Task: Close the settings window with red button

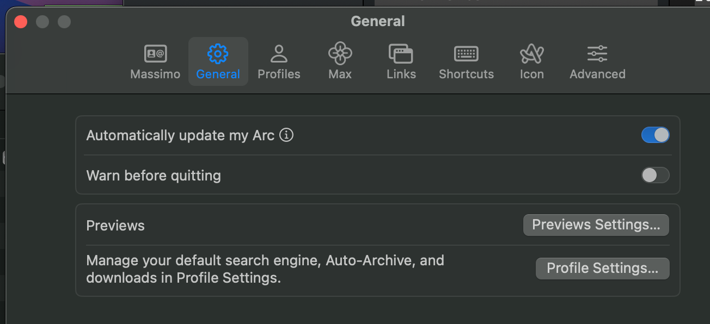Action: click(21, 22)
